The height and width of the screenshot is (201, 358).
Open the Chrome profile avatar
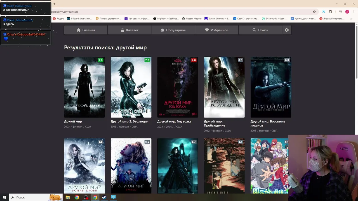tap(347, 12)
